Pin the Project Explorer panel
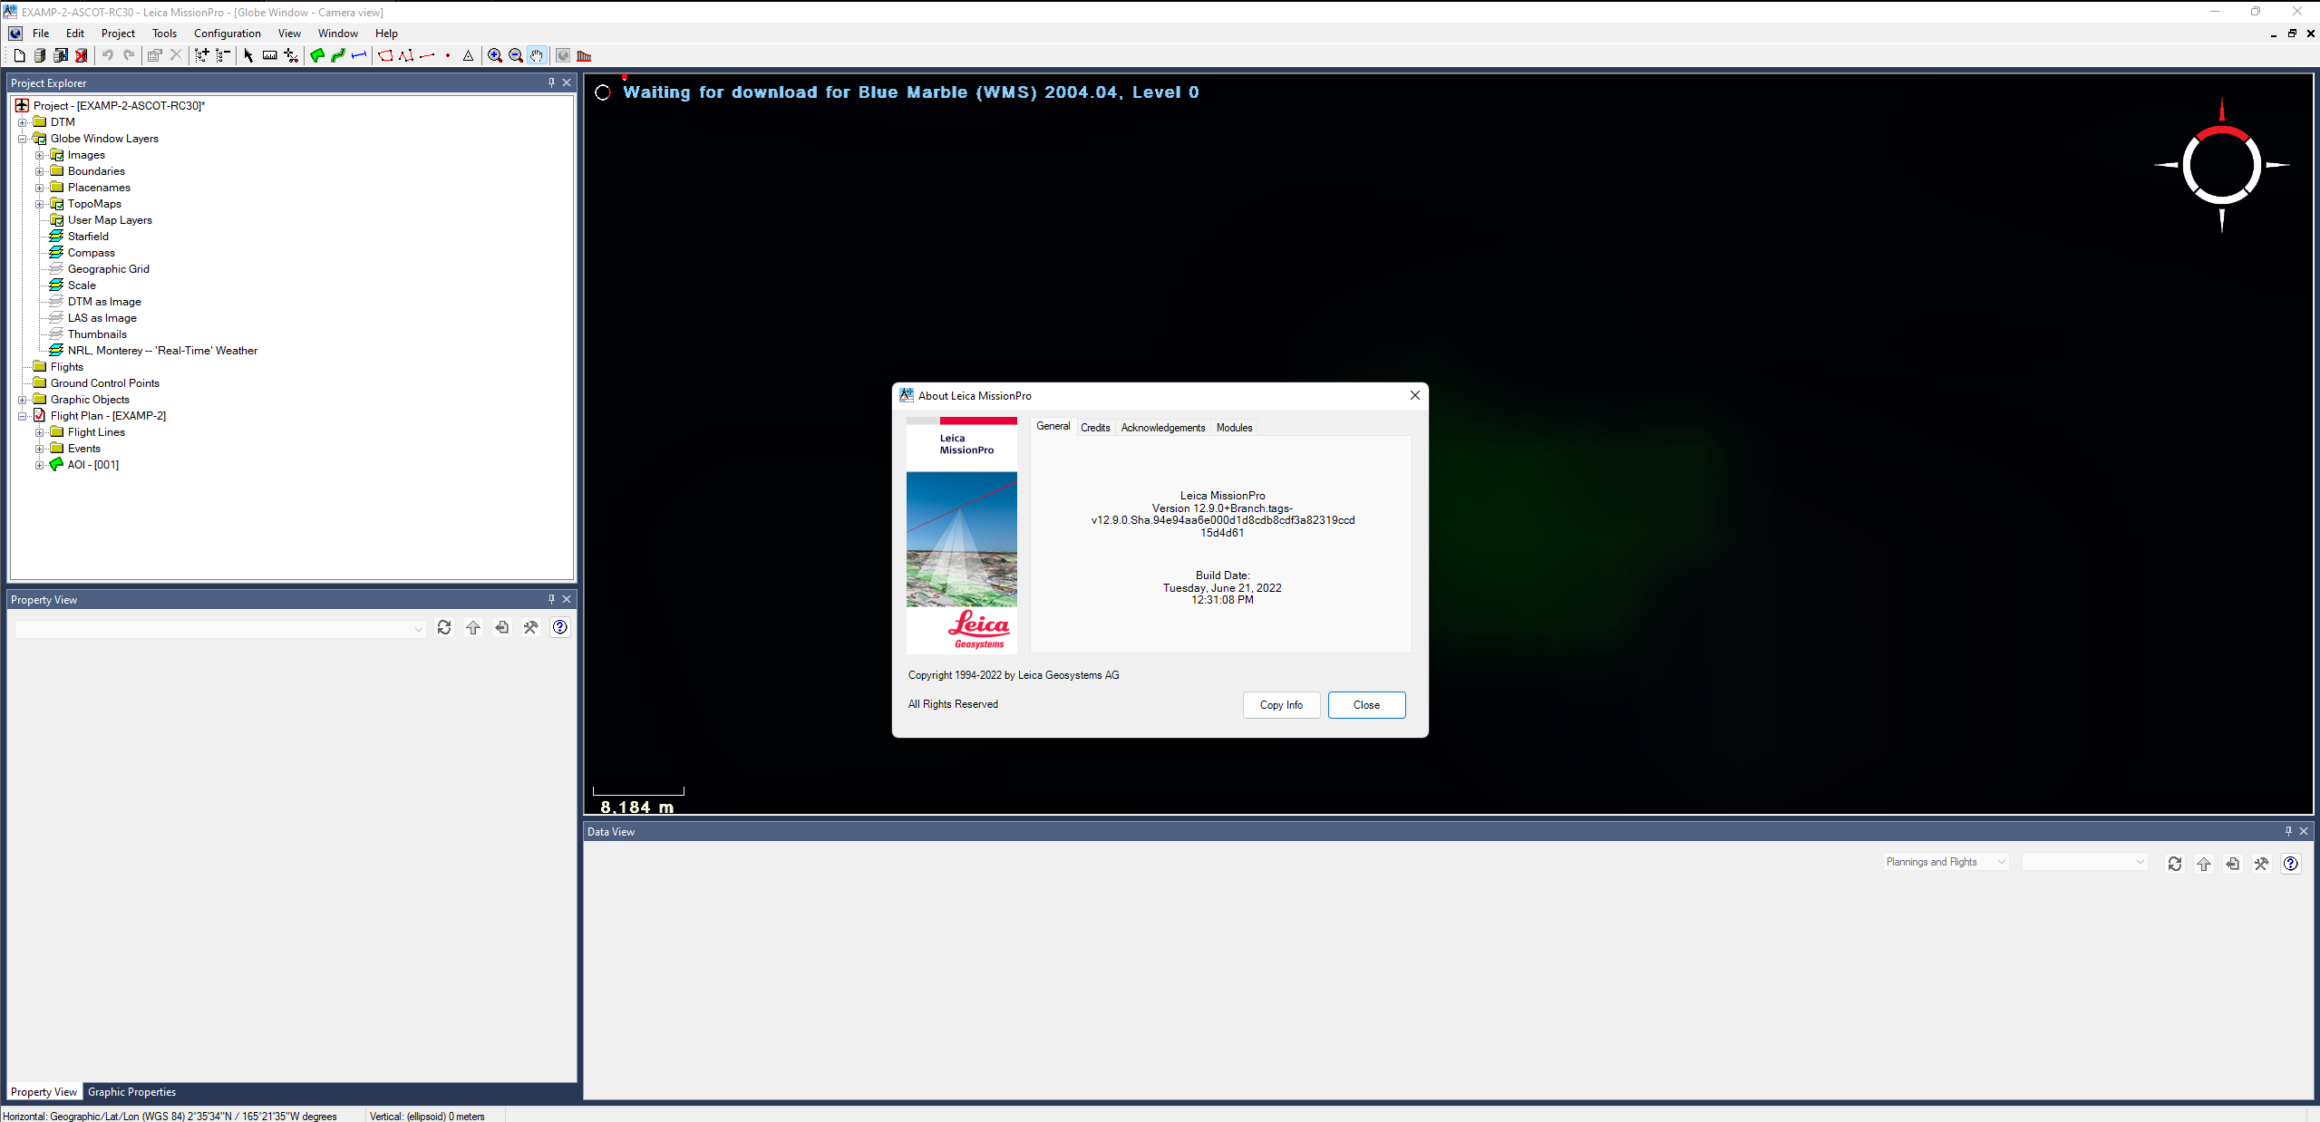 pyautogui.click(x=551, y=82)
